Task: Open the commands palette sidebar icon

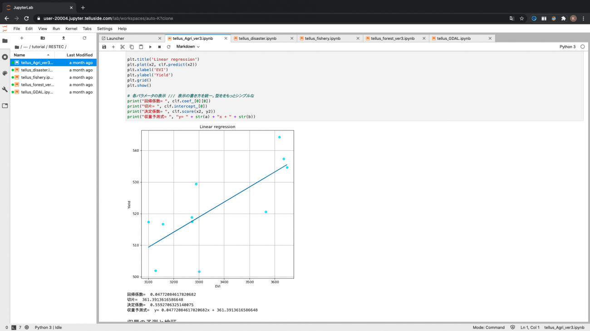Action: point(5,73)
